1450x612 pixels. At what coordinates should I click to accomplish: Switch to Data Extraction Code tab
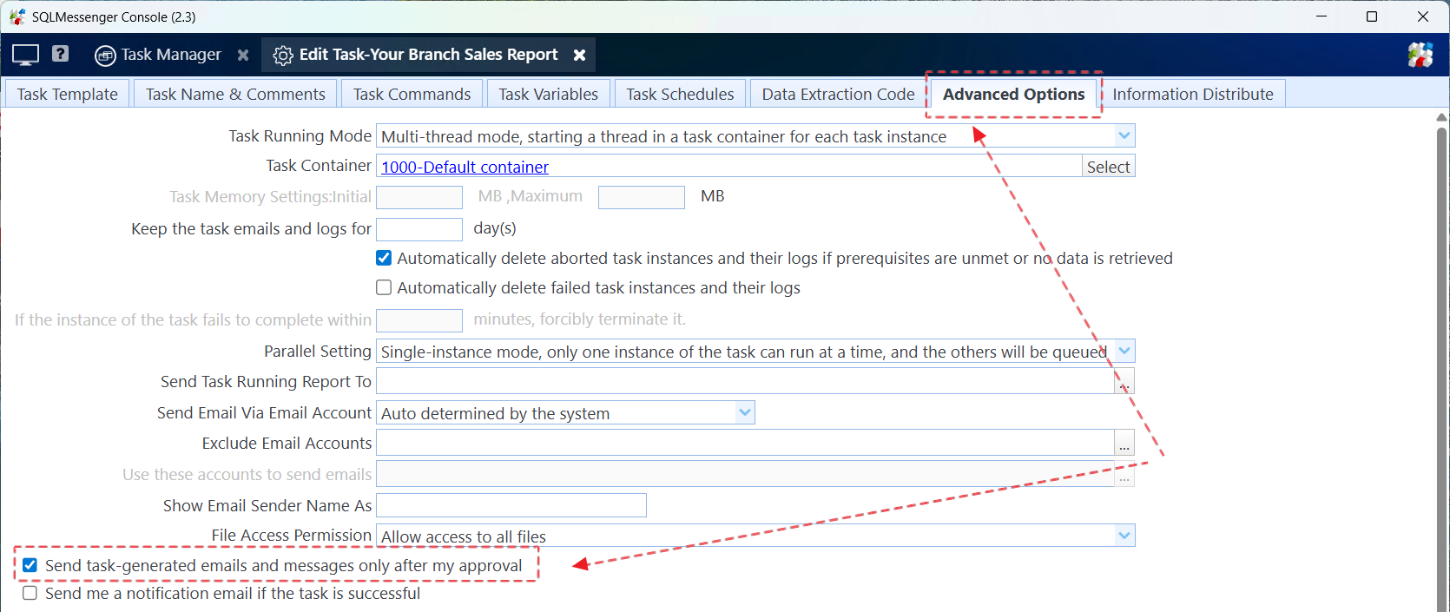pyautogui.click(x=838, y=94)
